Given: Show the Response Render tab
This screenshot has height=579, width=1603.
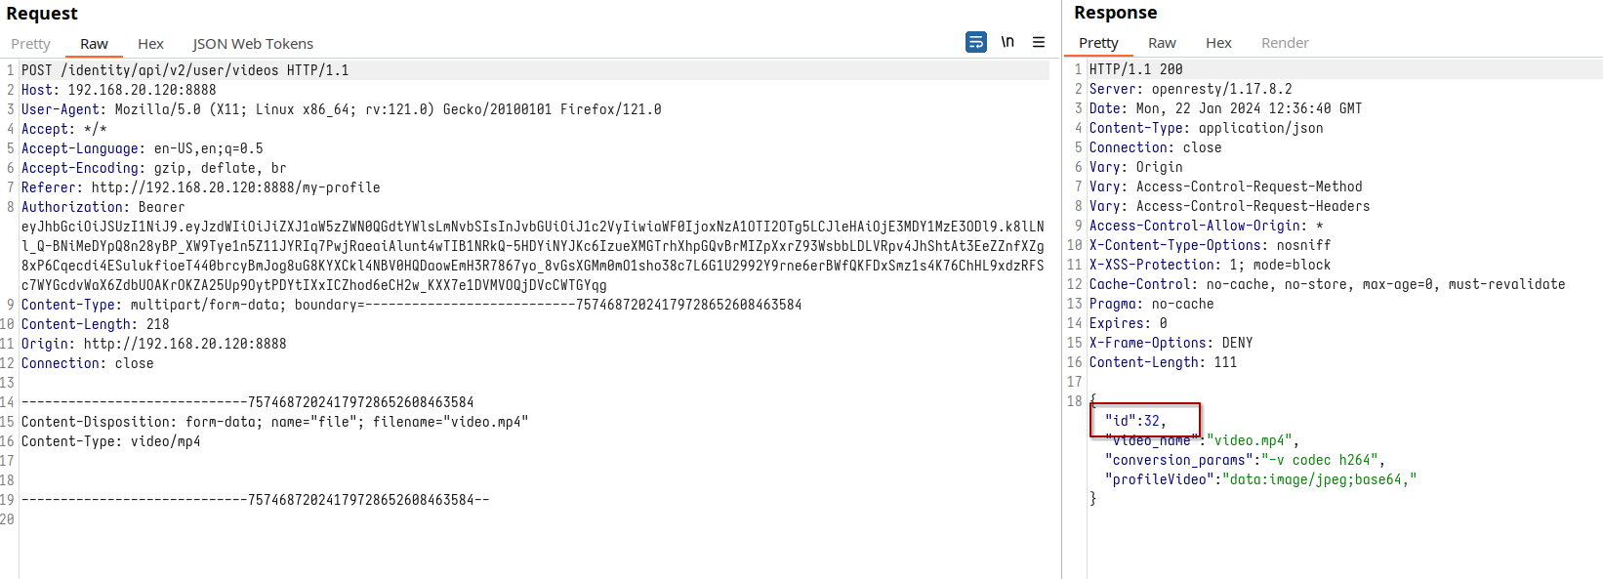Looking at the screenshot, I should pyautogui.click(x=1285, y=43).
